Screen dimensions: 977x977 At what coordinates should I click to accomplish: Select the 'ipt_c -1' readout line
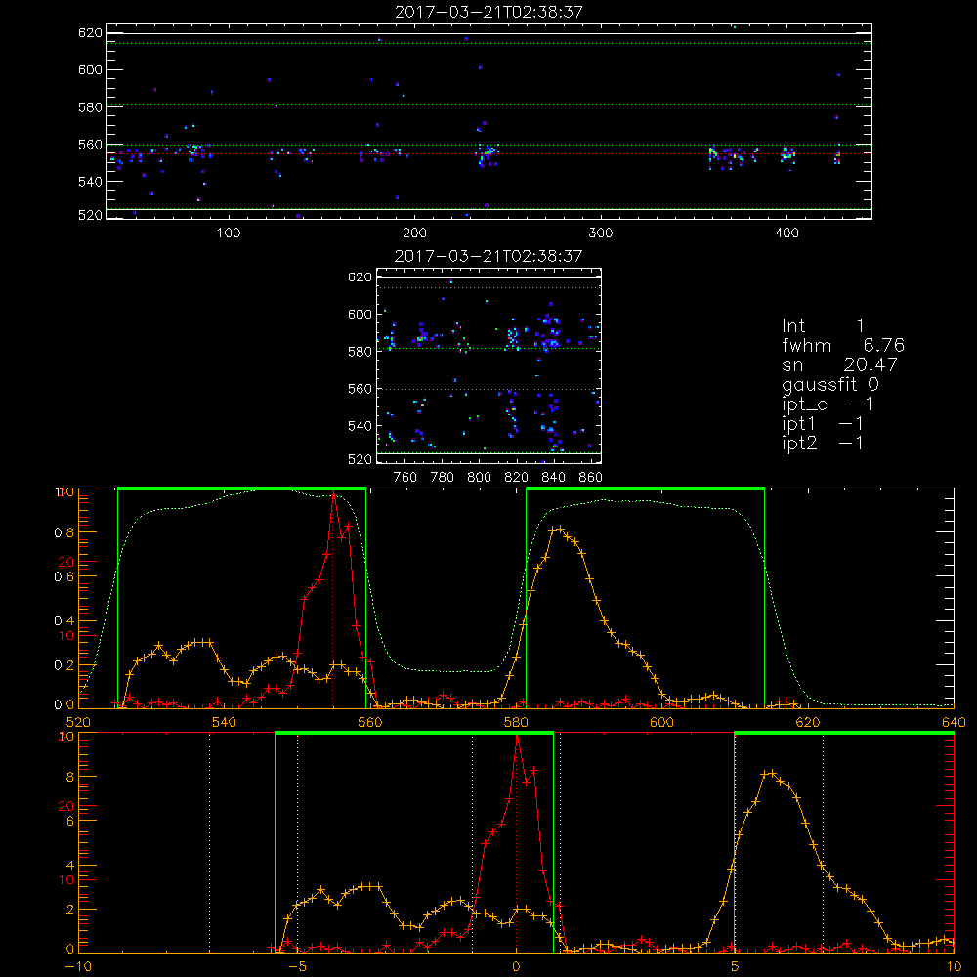[x=828, y=405]
